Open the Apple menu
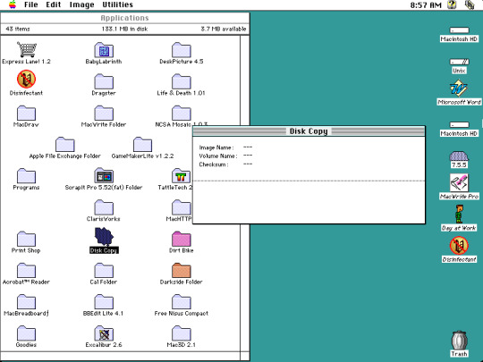This screenshot has width=483, height=362. 13,4
